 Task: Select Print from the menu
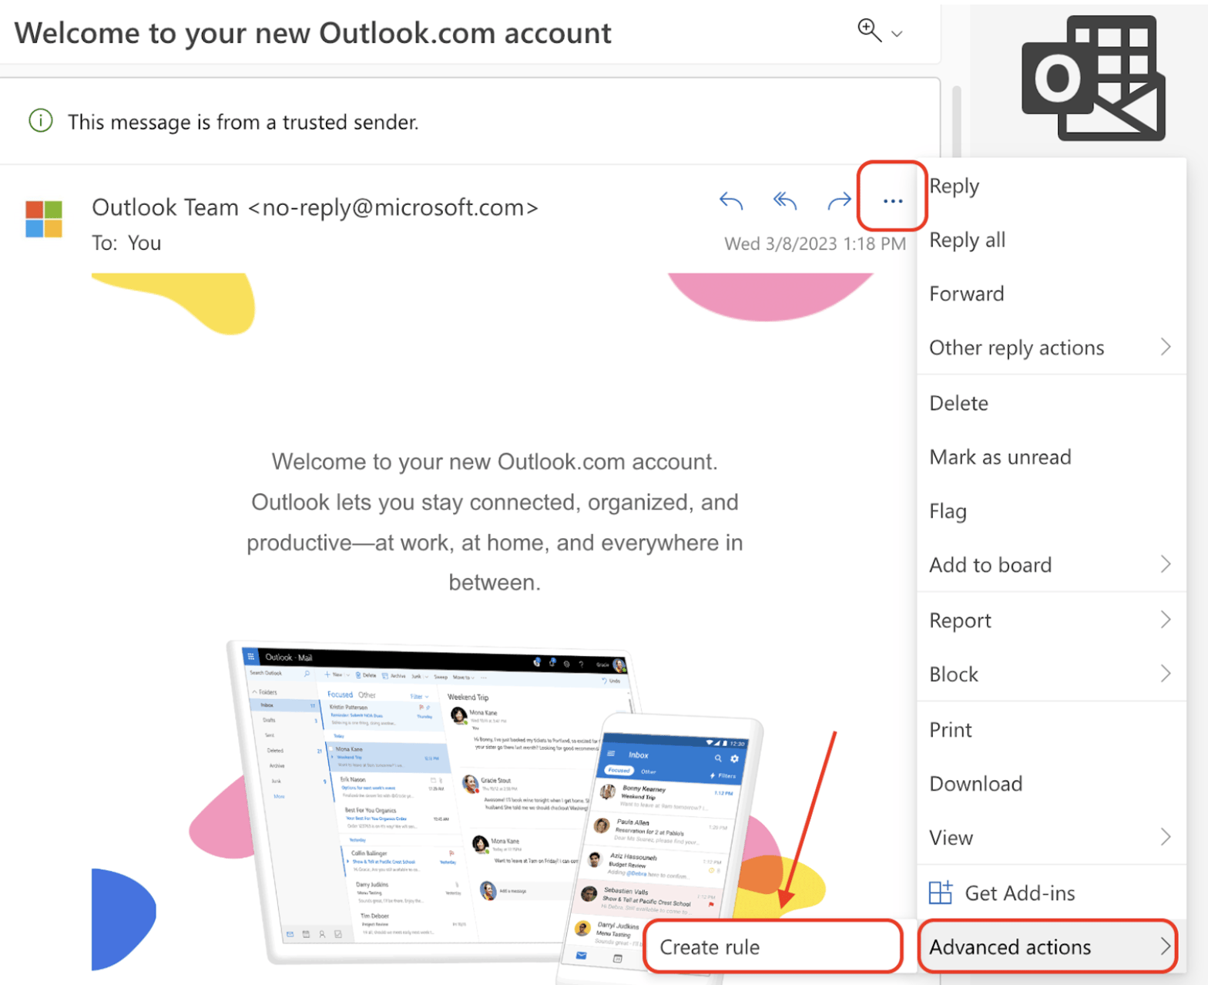[1051, 731]
